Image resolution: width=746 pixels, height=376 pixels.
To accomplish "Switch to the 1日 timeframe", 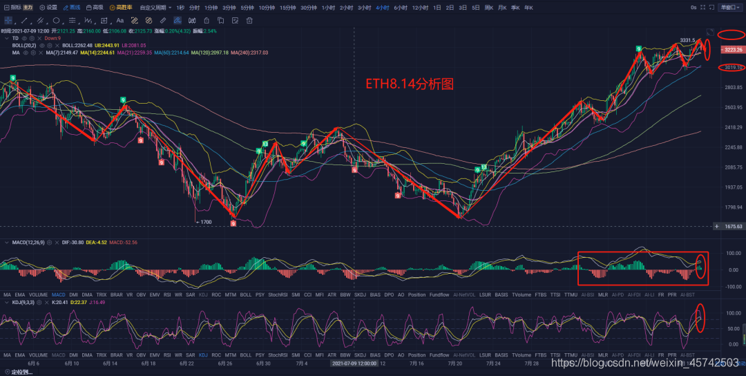I will [437, 7].
